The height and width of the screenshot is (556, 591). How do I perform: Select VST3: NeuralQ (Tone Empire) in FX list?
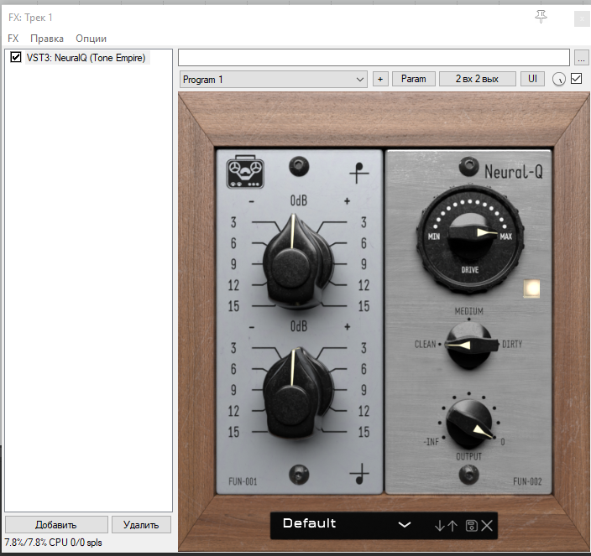tap(86, 58)
